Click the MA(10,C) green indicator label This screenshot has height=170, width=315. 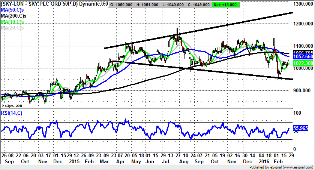pos(12,22)
